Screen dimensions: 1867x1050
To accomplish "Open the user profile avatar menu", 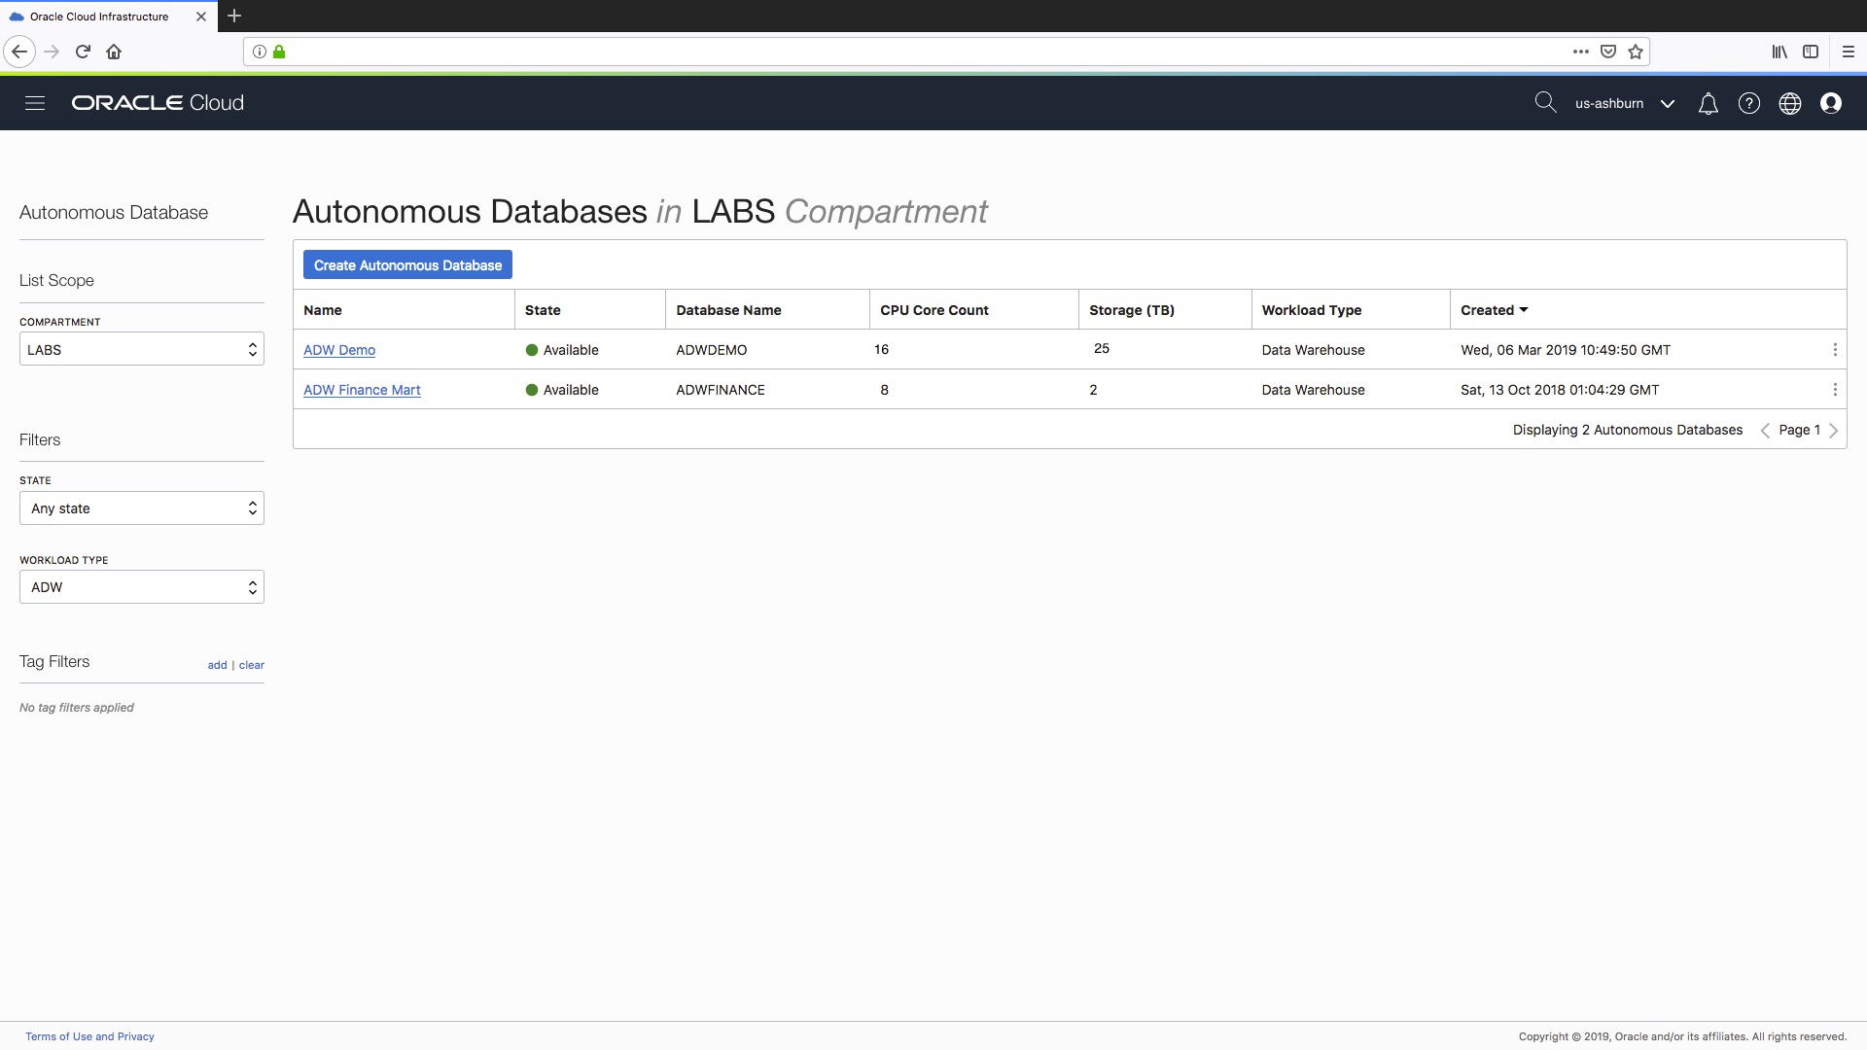I will tap(1832, 102).
